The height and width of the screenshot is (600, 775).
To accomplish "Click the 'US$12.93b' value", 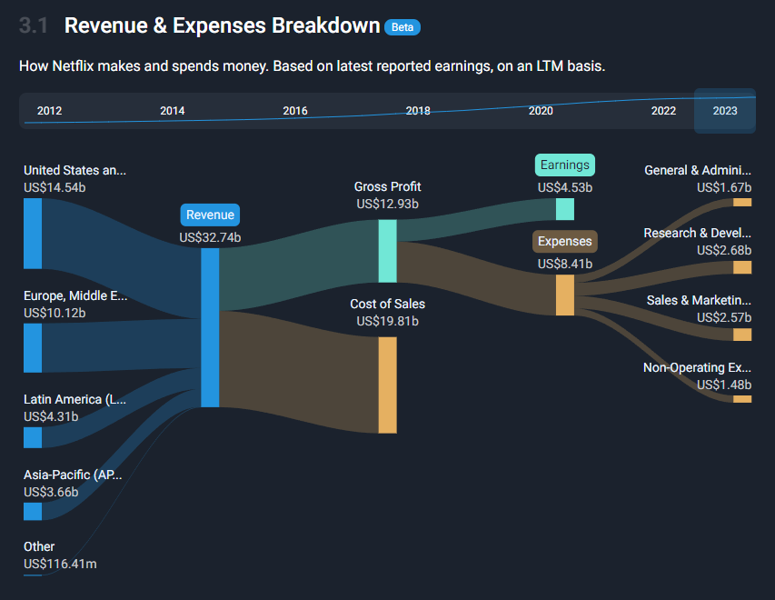I will [387, 204].
